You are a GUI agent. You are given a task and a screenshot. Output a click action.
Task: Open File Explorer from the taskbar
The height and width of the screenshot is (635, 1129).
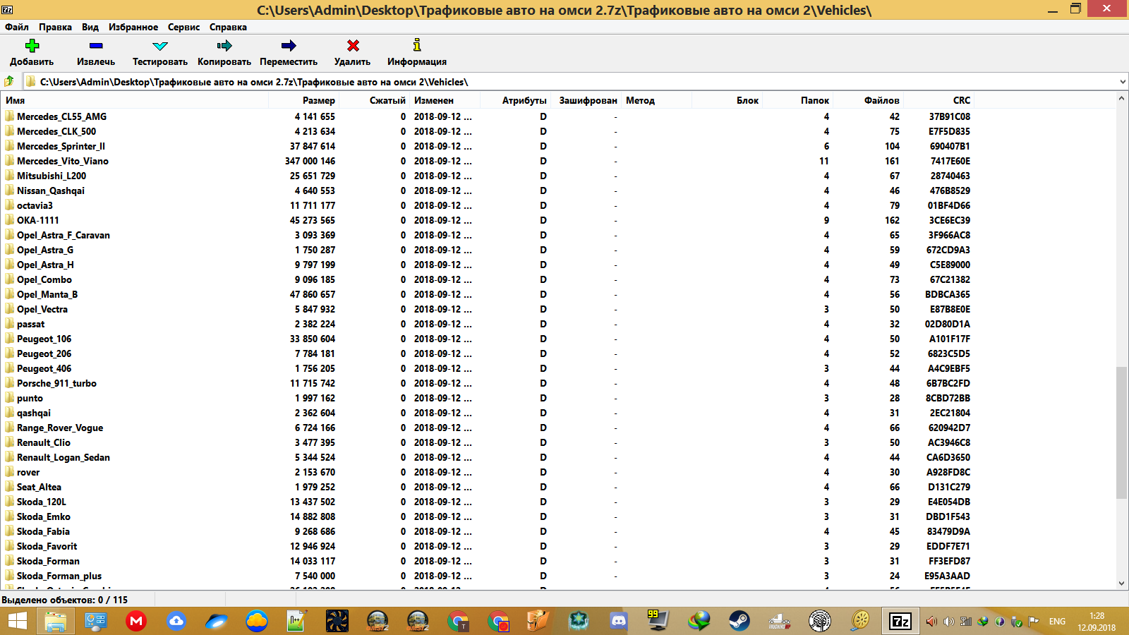[x=55, y=621]
